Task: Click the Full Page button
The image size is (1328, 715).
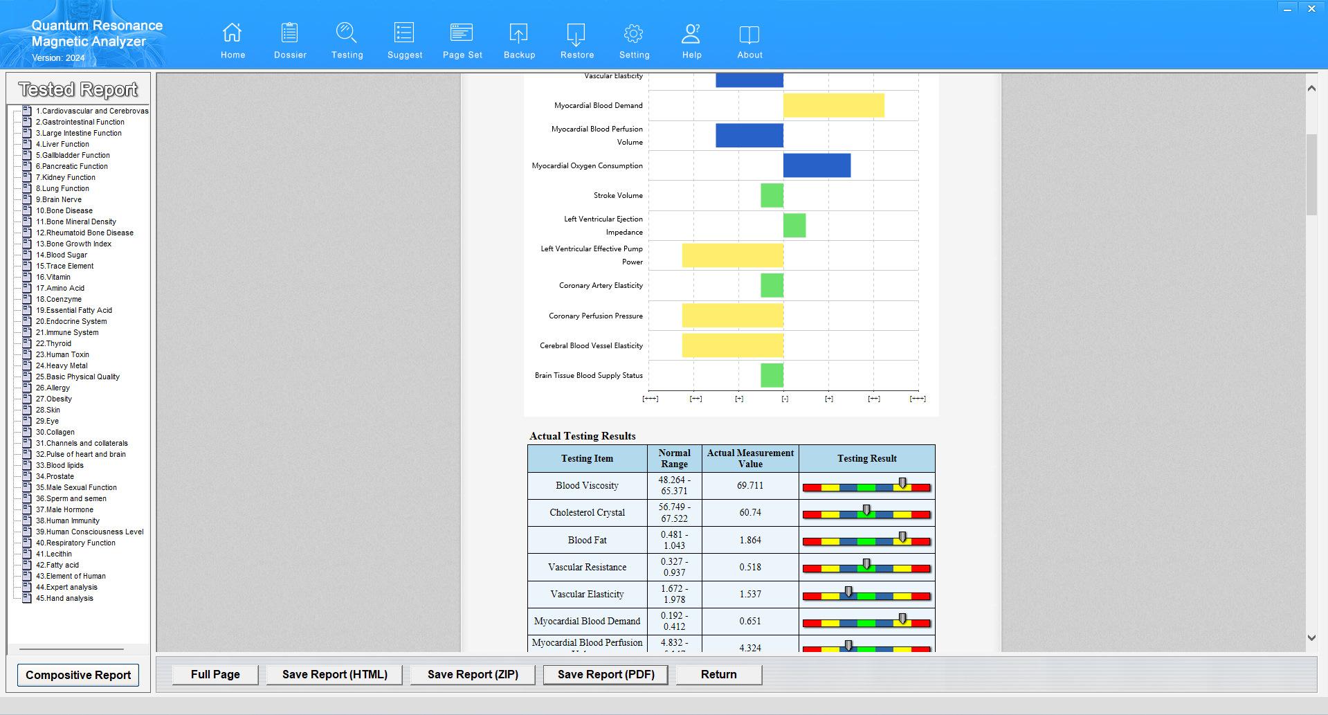Action: pos(215,674)
